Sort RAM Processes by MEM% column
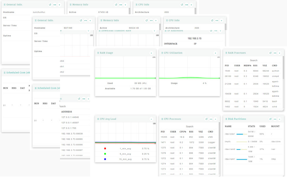287x180 pixels. pyautogui.click(x=247, y=66)
